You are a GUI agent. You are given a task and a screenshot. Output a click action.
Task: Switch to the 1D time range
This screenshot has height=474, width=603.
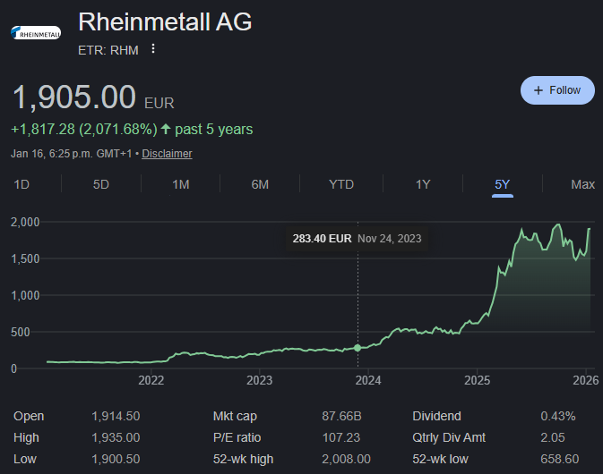[x=22, y=184]
